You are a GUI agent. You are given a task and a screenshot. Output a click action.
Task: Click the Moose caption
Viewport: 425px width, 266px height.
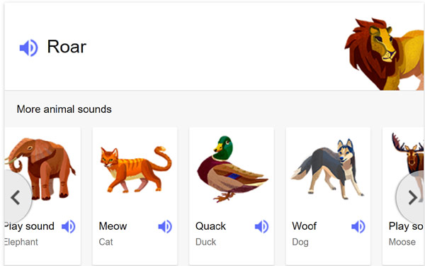(x=402, y=242)
